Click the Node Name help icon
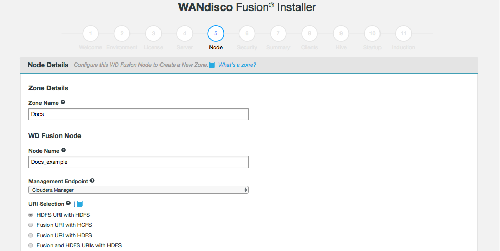 click(x=64, y=150)
